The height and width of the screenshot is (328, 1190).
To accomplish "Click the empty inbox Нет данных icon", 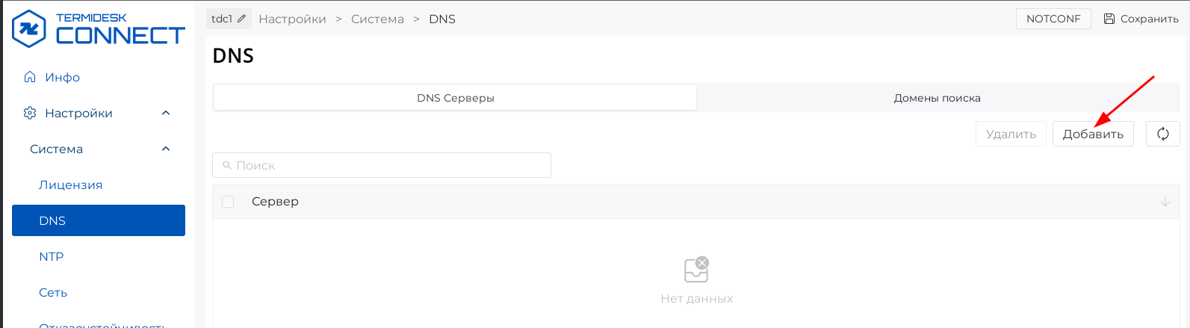I will [x=696, y=270].
